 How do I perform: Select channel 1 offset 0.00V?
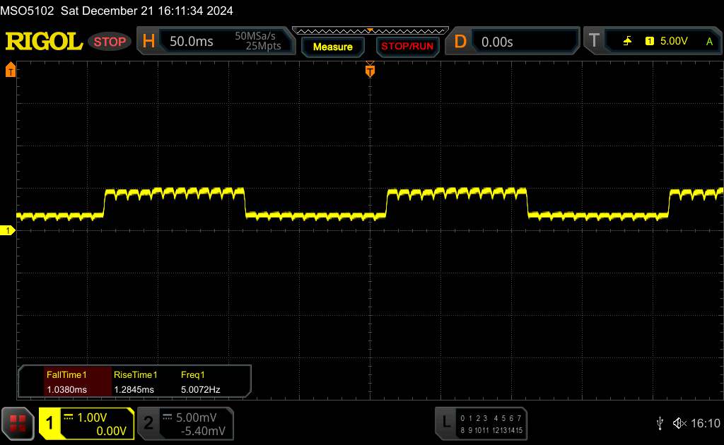(111, 431)
